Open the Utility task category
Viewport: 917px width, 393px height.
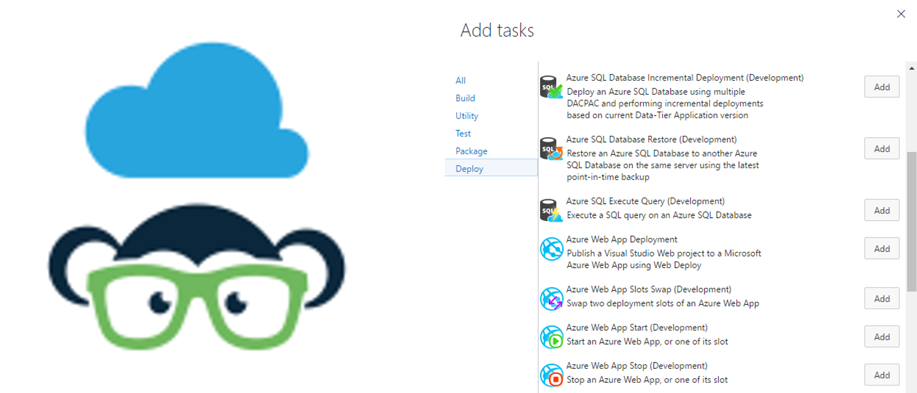click(x=466, y=116)
